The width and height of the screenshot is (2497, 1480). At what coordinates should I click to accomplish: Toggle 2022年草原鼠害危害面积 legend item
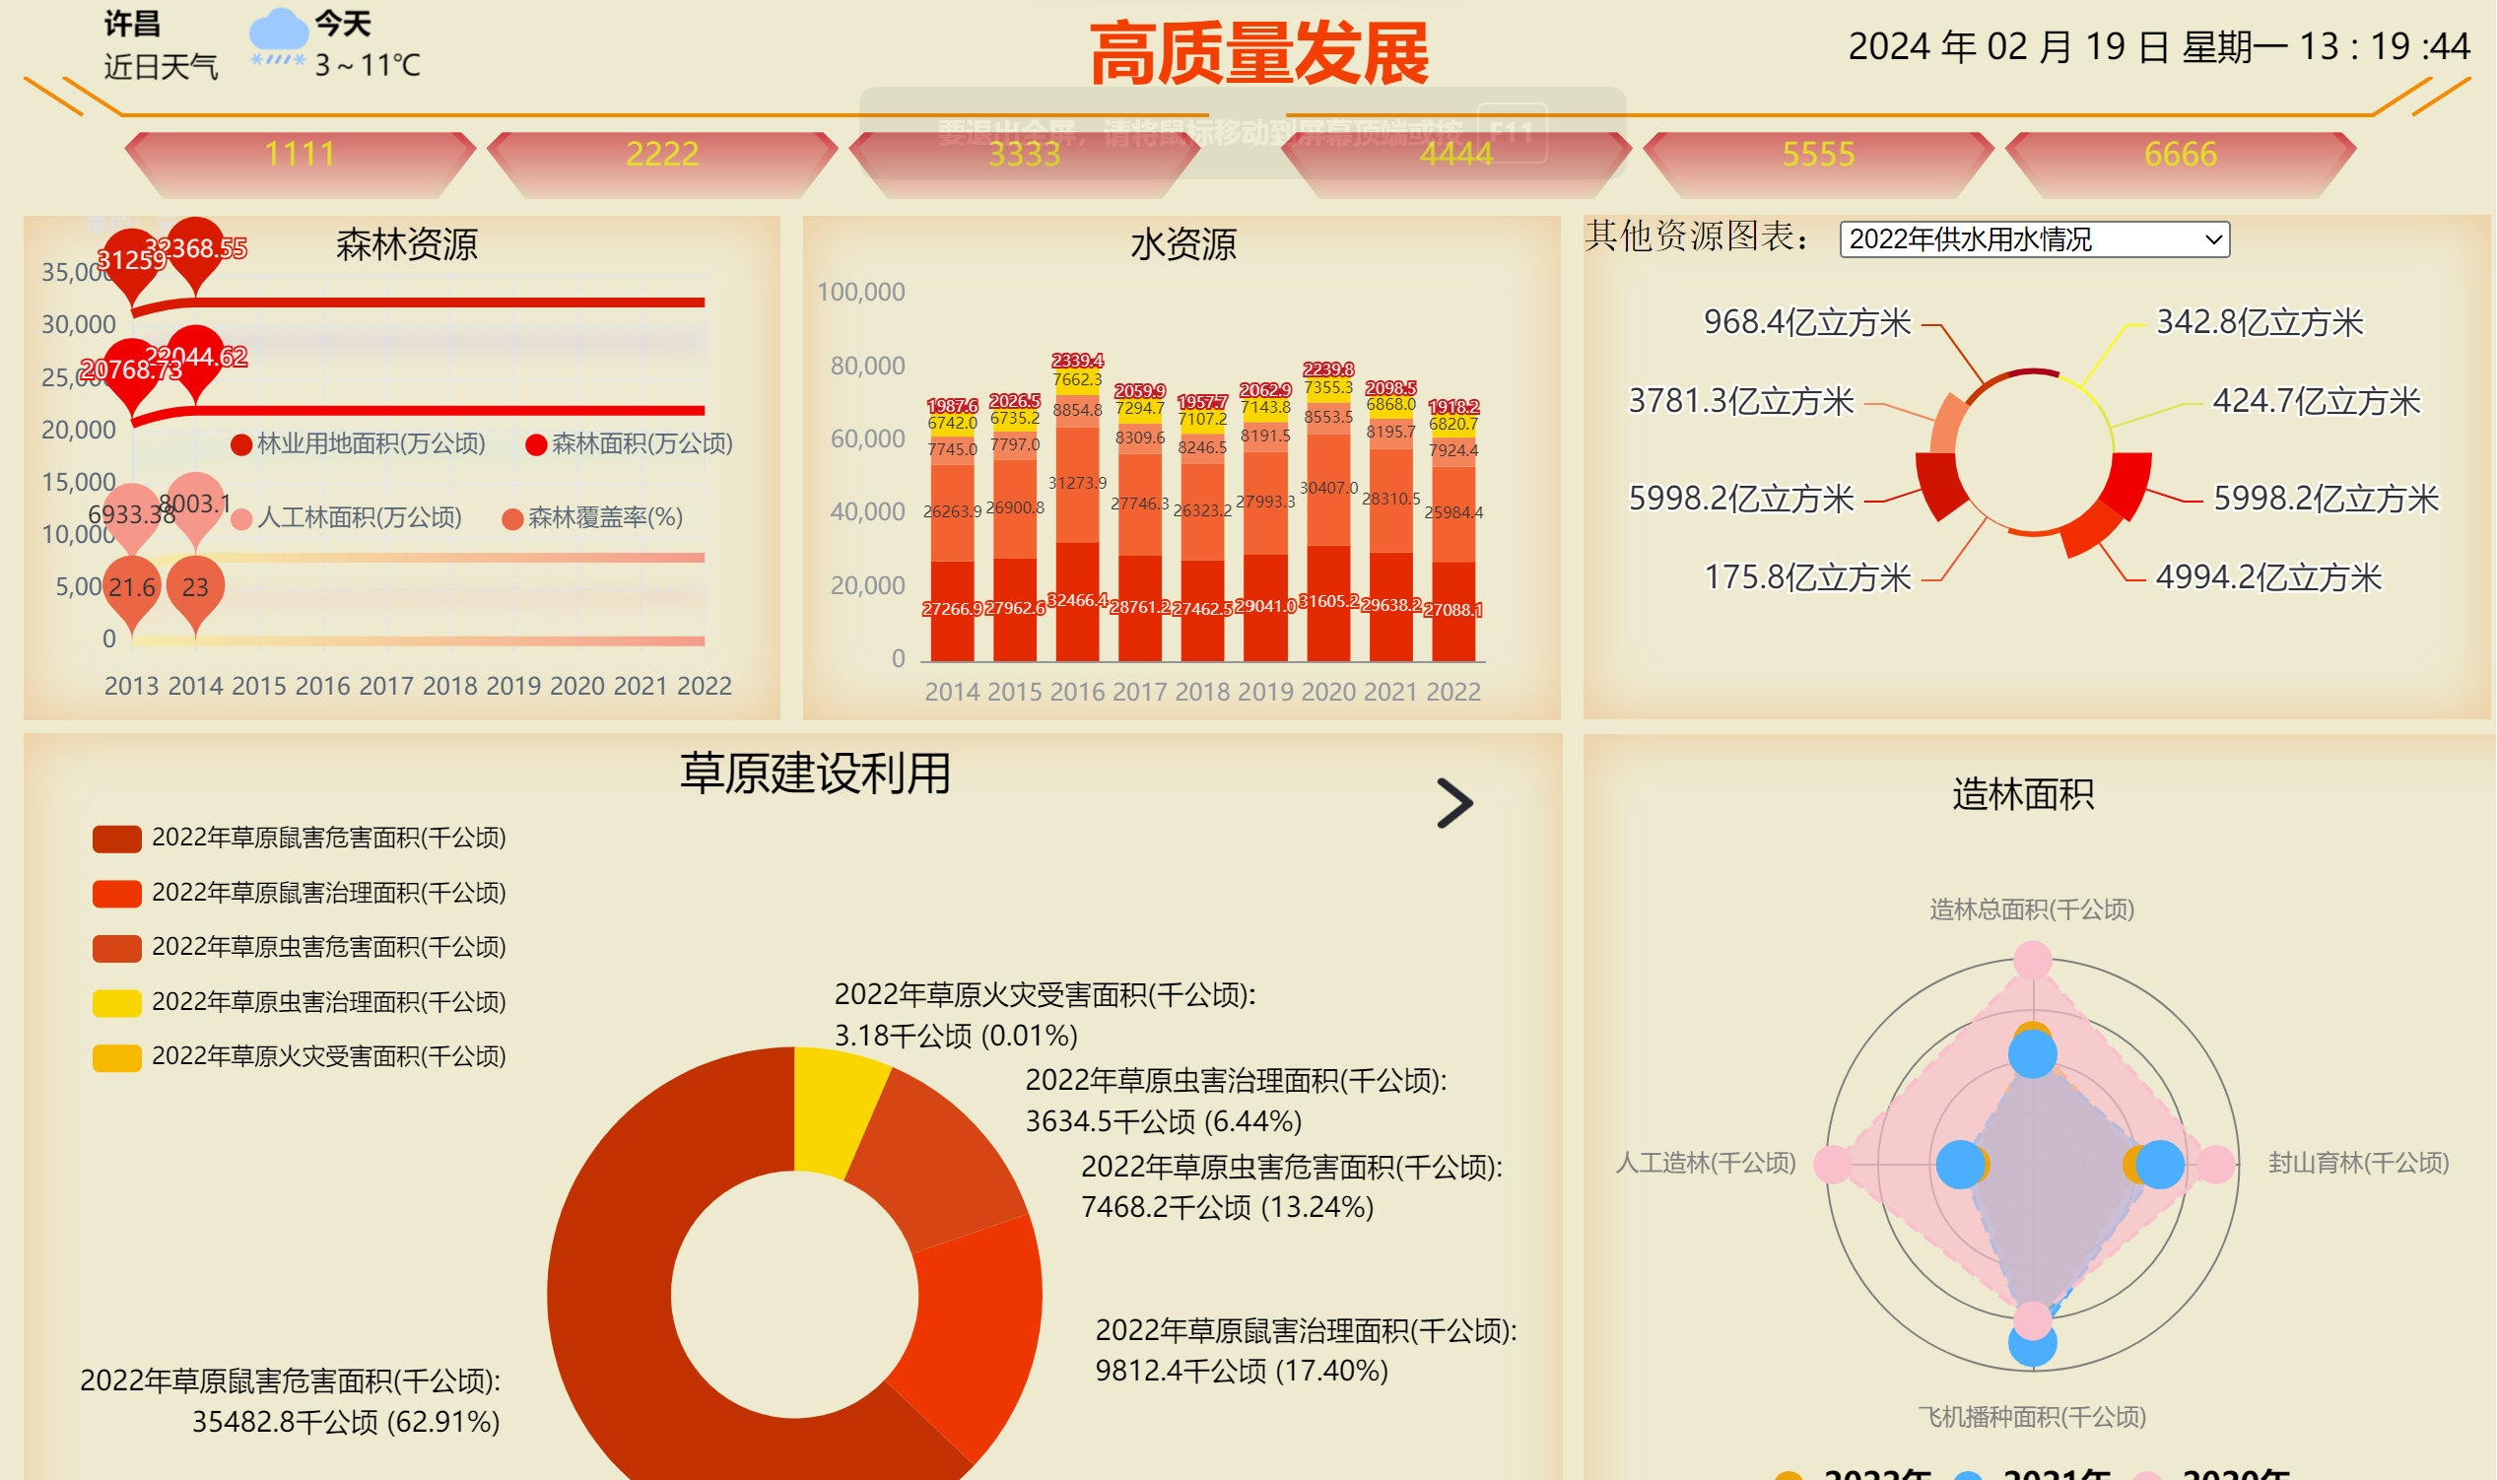pos(300,839)
